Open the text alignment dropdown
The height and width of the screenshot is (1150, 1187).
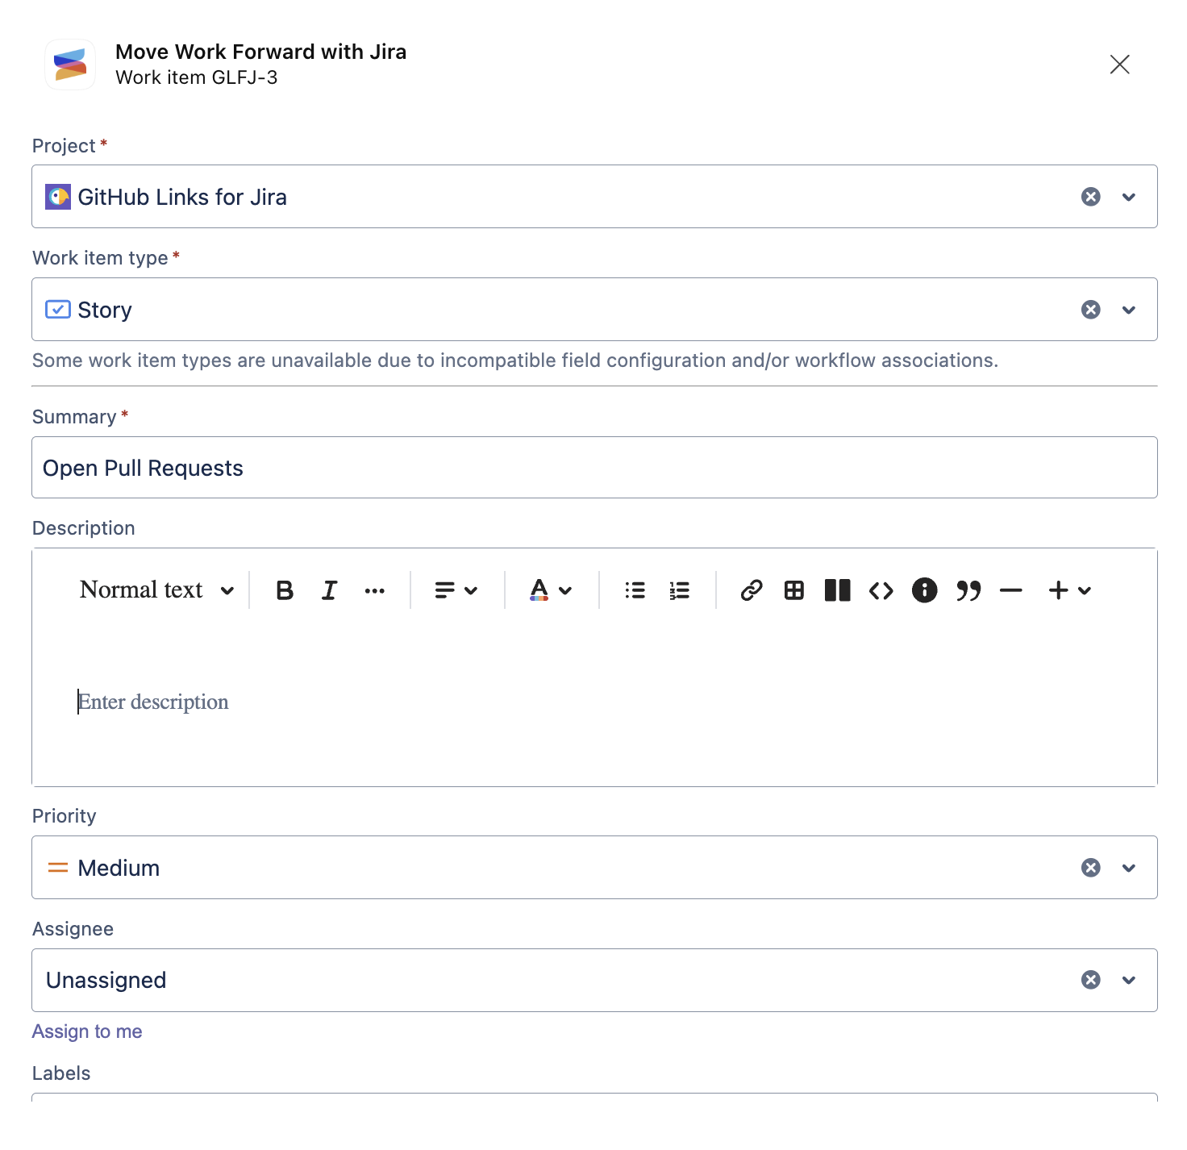(x=456, y=590)
